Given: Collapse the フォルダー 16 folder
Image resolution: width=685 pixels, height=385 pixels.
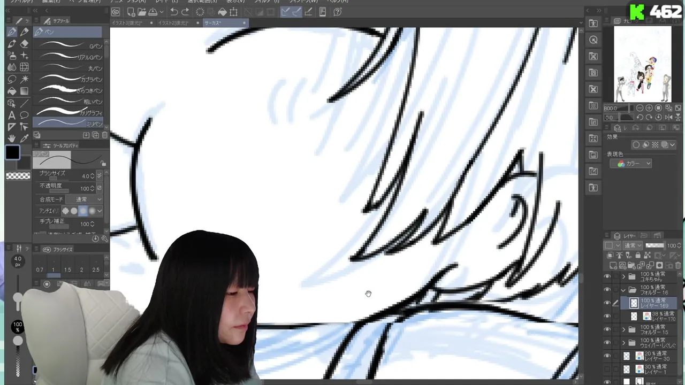Looking at the screenshot, I should pos(623,290).
